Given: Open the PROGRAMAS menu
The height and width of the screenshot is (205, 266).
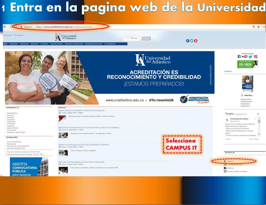Looking at the screenshot, I should pyautogui.click(x=24, y=44).
